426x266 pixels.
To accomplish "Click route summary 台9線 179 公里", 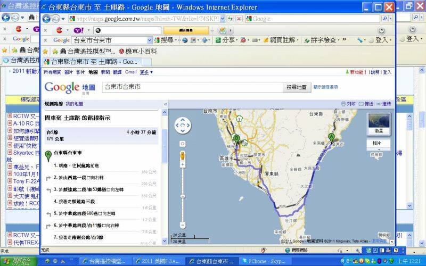I will click(x=101, y=136).
